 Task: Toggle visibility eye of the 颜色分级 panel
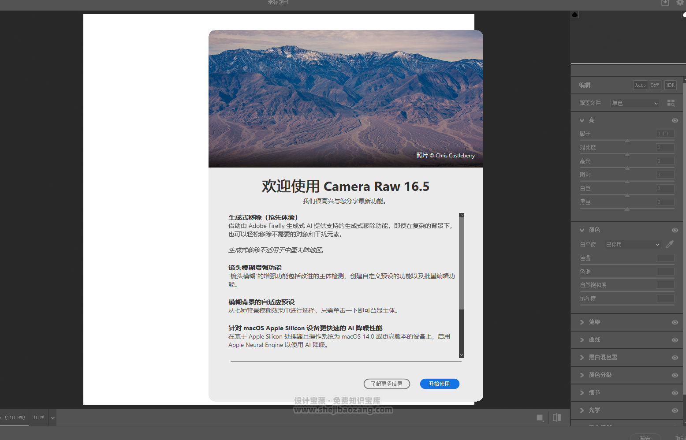tap(675, 375)
